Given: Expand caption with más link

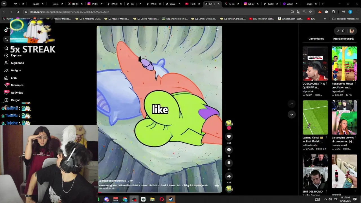Looking at the screenshot, I should click(x=217, y=186).
